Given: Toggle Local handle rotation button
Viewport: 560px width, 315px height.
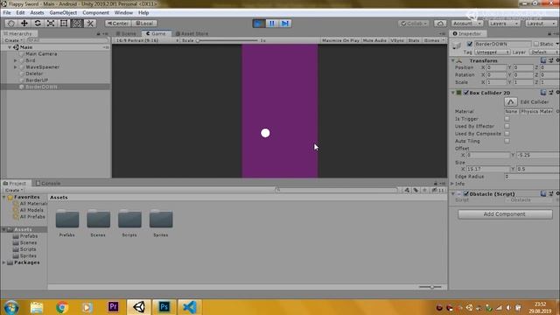Looking at the screenshot, I should click(x=143, y=24).
